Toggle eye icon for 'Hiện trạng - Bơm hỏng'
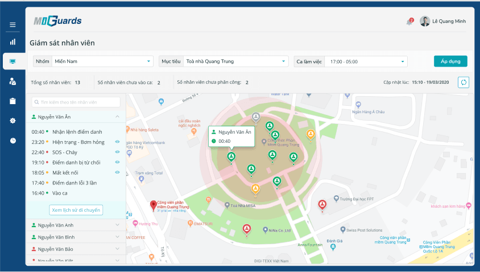The width and height of the screenshot is (480, 272). (x=117, y=142)
